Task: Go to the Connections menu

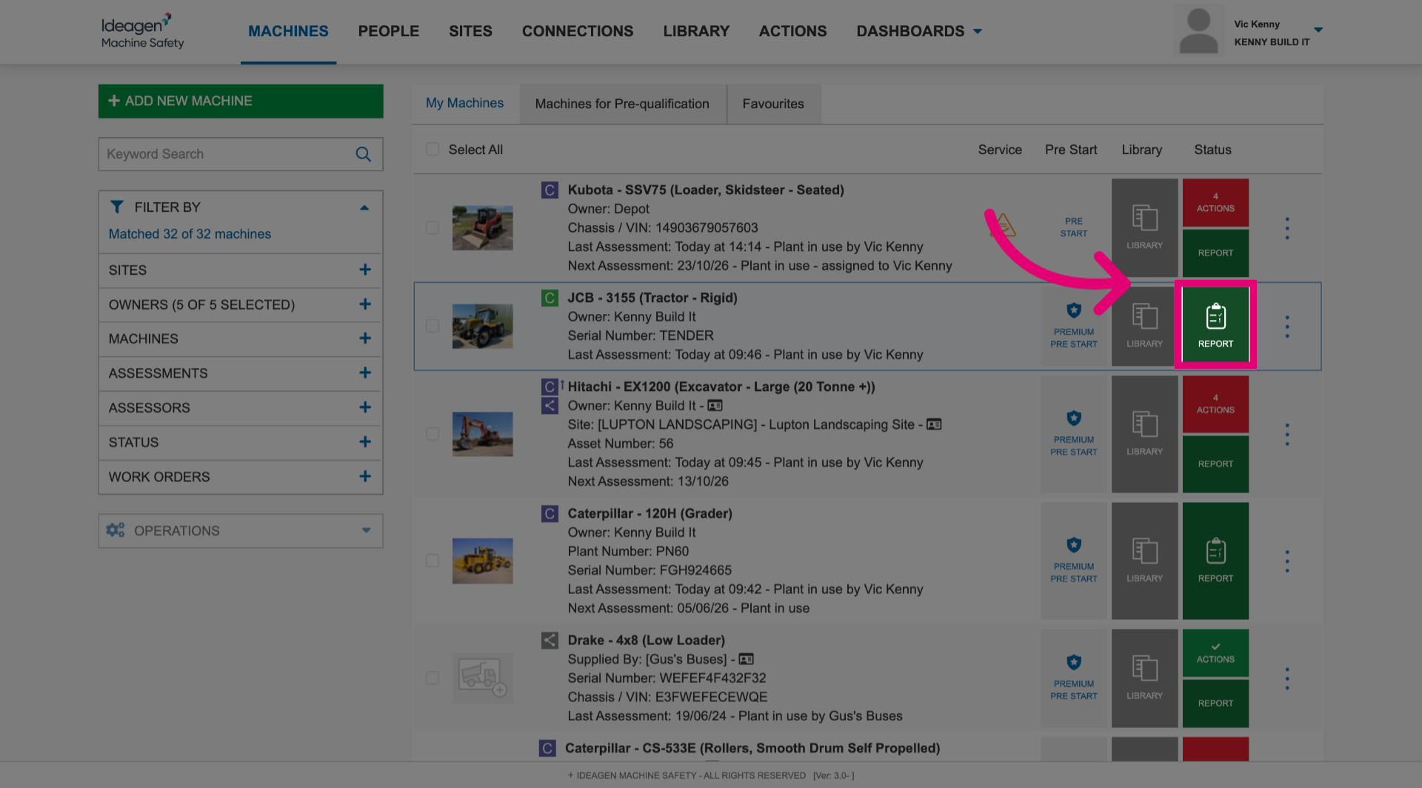Action: (578, 31)
